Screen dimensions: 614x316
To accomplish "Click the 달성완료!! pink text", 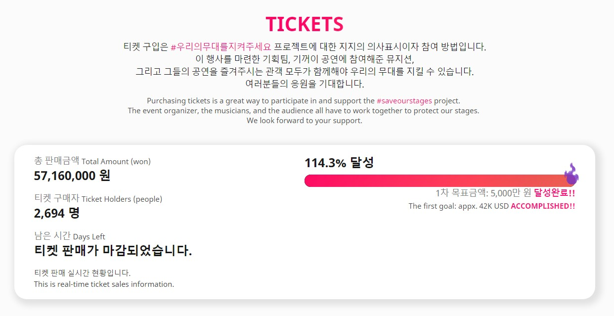I will coord(555,193).
